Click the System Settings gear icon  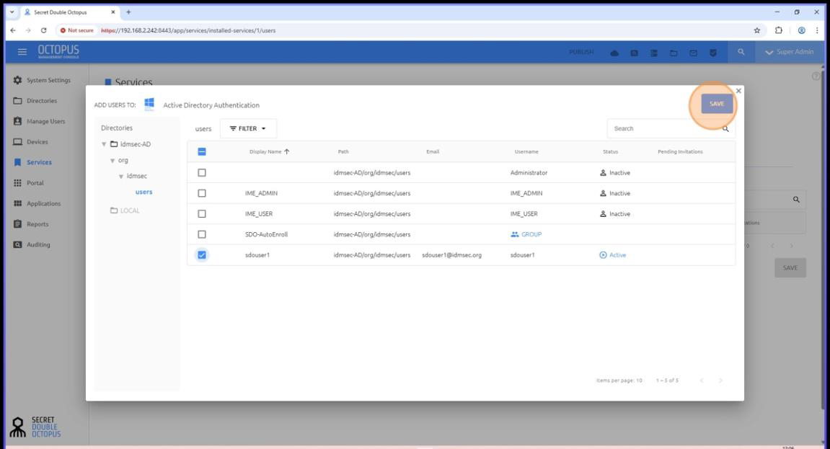point(17,80)
